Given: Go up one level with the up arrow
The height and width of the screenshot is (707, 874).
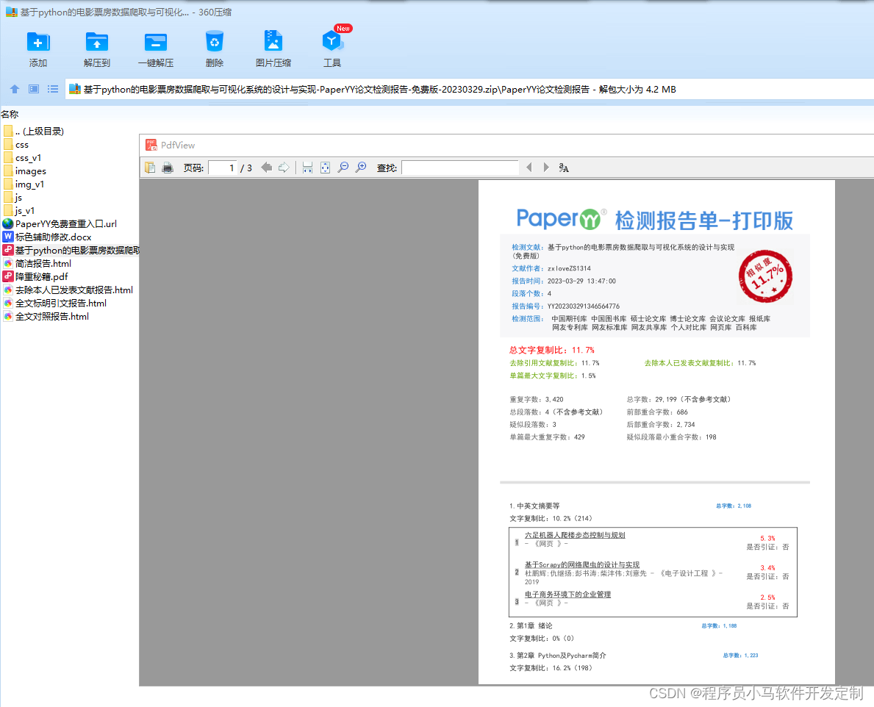Looking at the screenshot, I should (x=15, y=89).
